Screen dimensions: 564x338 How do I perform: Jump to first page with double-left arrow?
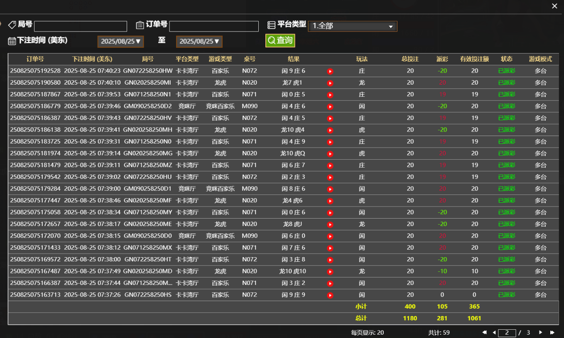484,332
